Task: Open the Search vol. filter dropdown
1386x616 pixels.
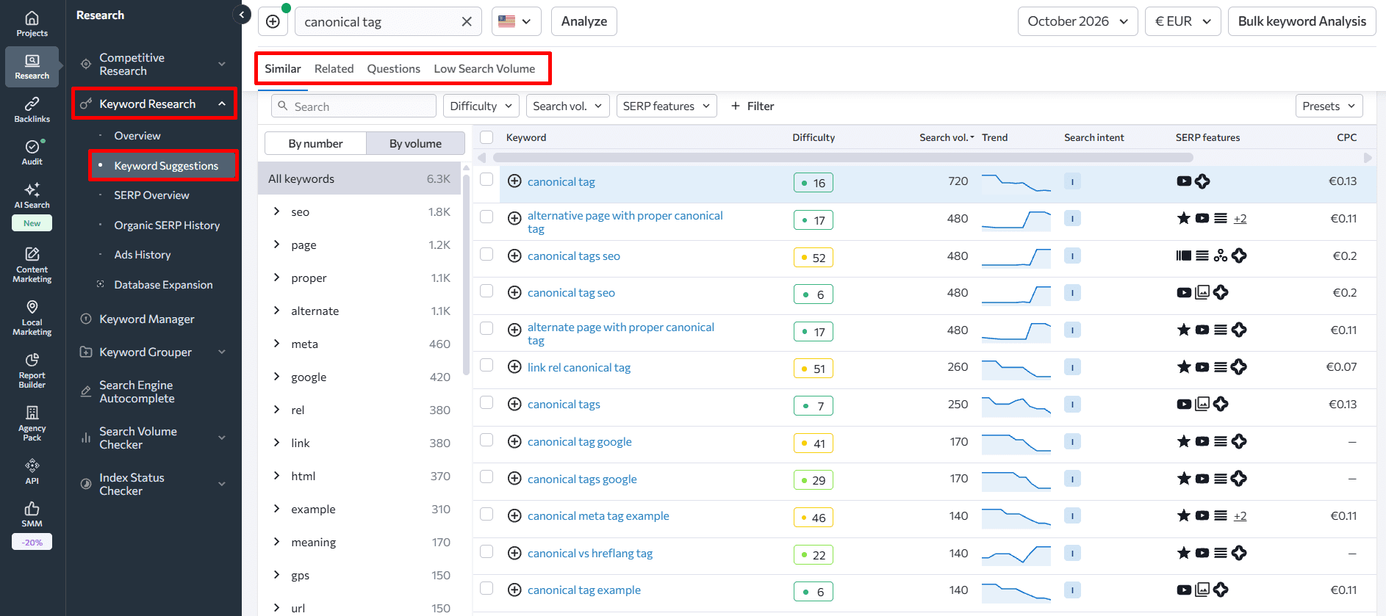Action: point(567,106)
